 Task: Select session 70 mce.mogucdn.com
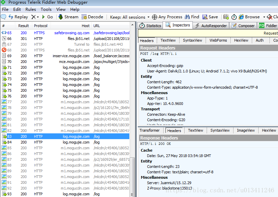pos(65,62)
